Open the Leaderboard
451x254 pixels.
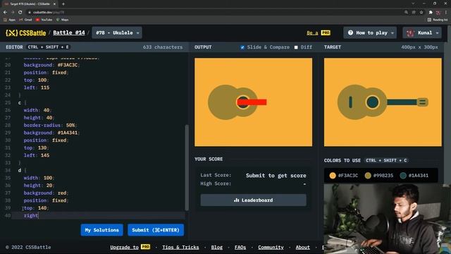point(254,200)
